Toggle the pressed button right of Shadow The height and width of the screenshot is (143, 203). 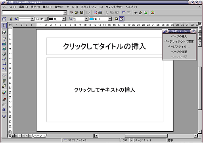pos(122,19)
